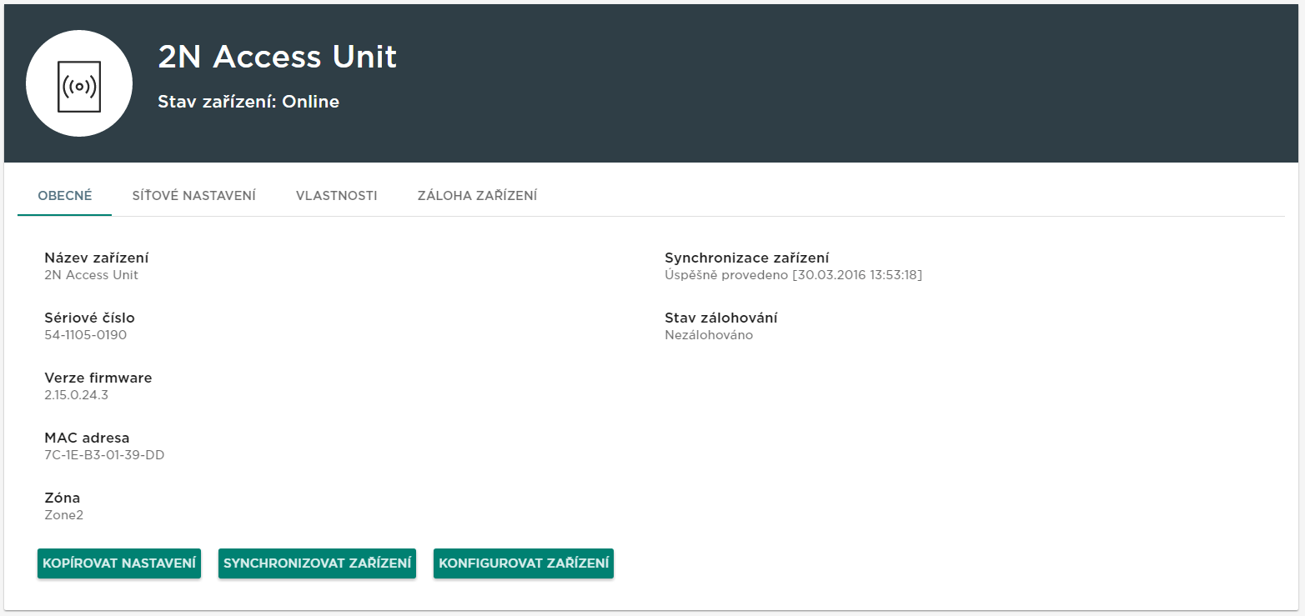Click the firmware version 2.15.0.24.3
This screenshot has height=616, width=1305.
77,395
